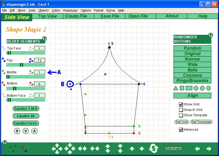The height and width of the screenshot is (156, 219).
Task: Click the Bottom segments number field
Action: [39, 84]
